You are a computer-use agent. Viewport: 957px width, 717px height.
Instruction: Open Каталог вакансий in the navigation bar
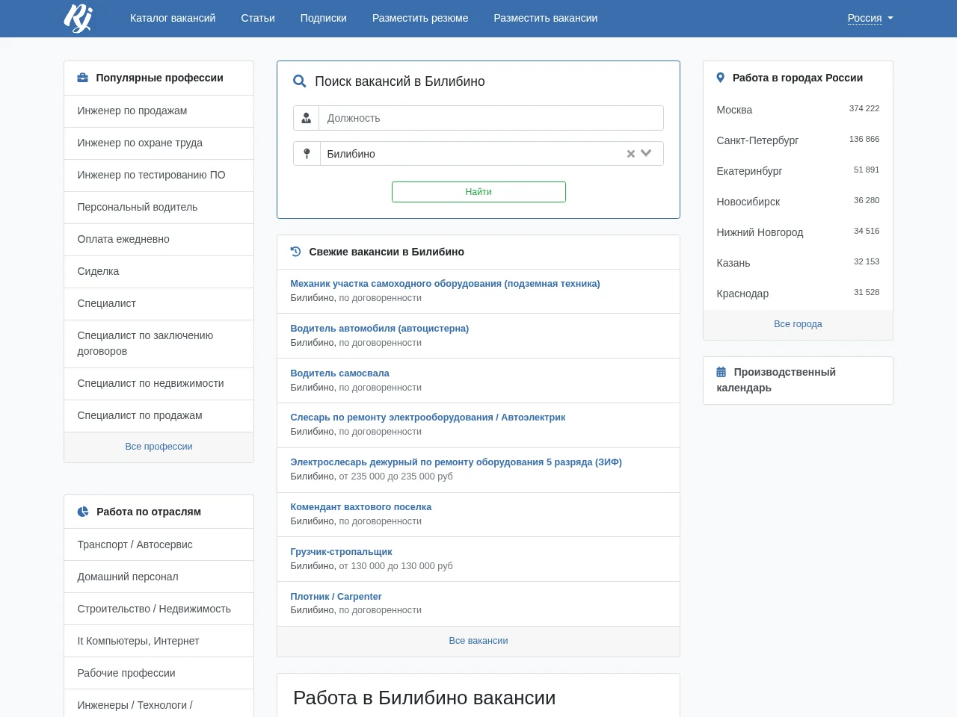(x=173, y=18)
